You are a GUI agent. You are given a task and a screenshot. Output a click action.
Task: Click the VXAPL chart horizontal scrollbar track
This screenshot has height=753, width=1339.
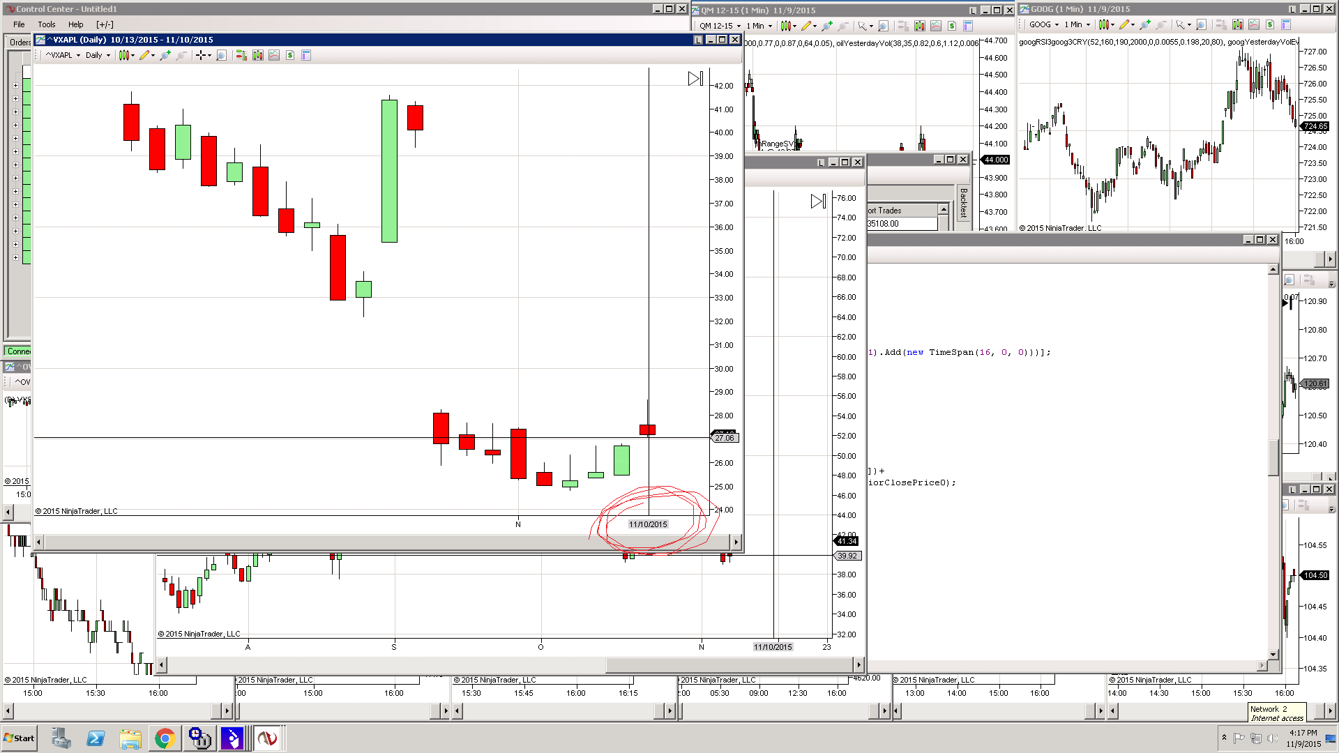(x=349, y=542)
